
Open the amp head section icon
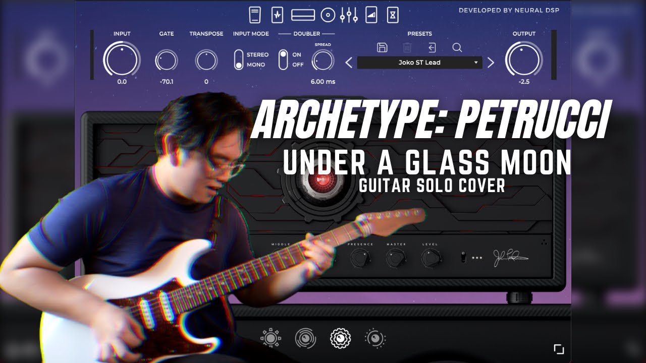pyautogui.click(x=303, y=15)
